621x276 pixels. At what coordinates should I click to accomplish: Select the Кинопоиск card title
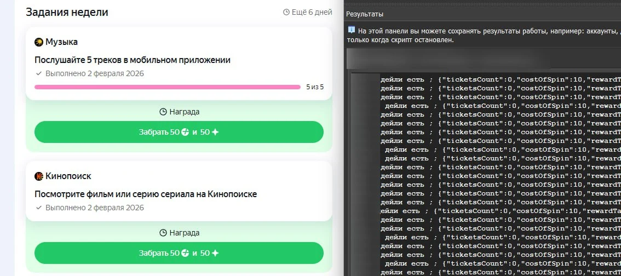(68, 176)
